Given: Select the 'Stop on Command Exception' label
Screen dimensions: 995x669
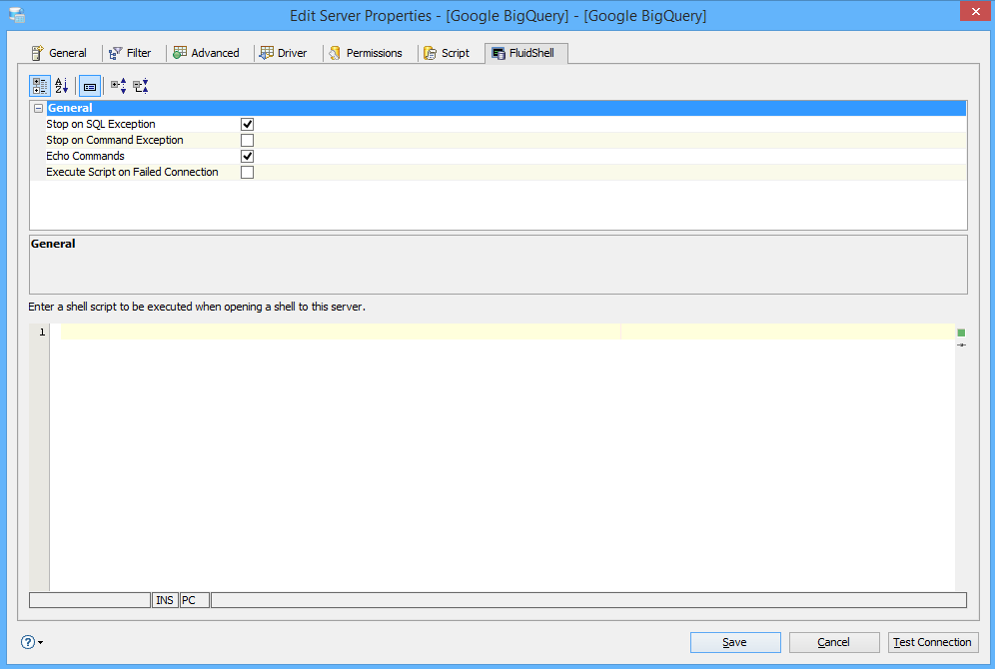Looking at the screenshot, I should tap(115, 140).
